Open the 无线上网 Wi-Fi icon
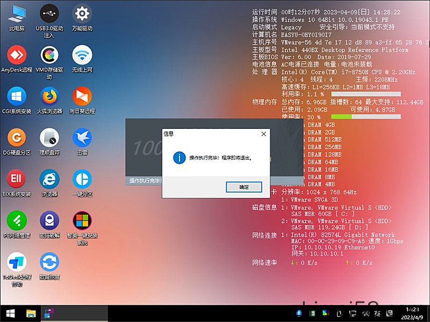430x322 pixels. (82, 59)
